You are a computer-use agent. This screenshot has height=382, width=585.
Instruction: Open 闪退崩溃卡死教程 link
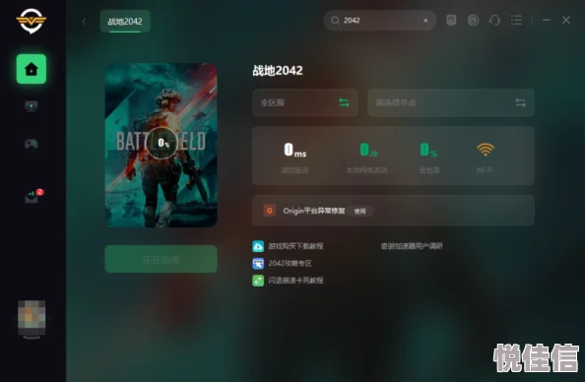click(295, 281)
